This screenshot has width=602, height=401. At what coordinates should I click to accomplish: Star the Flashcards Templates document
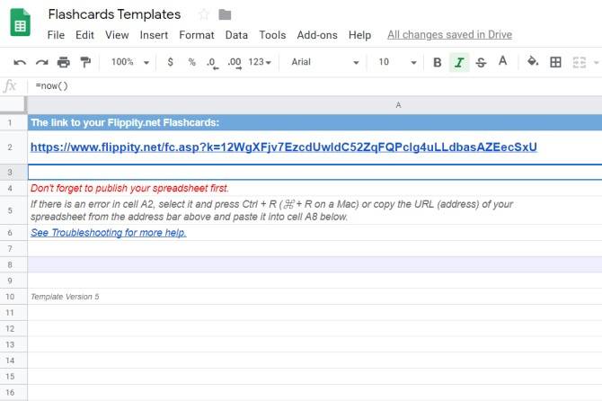[x=204, y=14]
